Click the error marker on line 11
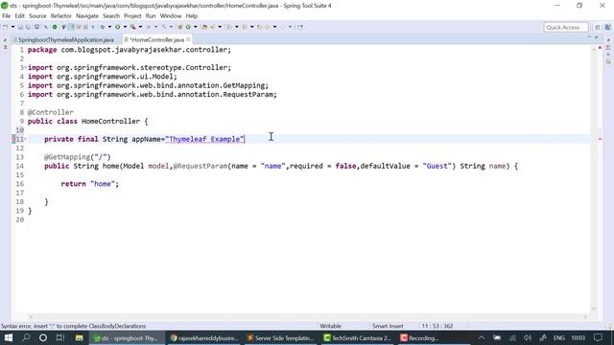 tap(13, 139)
